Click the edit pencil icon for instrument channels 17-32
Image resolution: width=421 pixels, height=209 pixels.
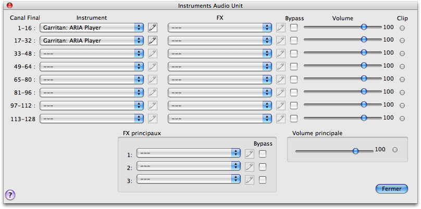[x=152, y=40]
